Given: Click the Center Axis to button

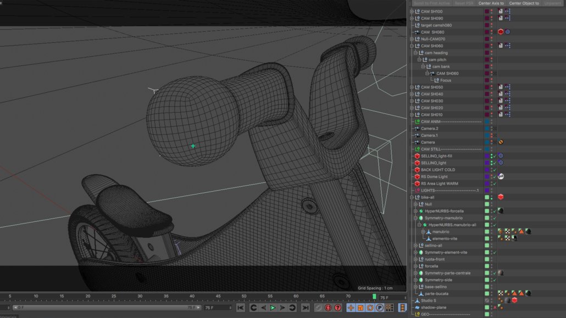Looking at the screenshot, I should coord(491,3).
